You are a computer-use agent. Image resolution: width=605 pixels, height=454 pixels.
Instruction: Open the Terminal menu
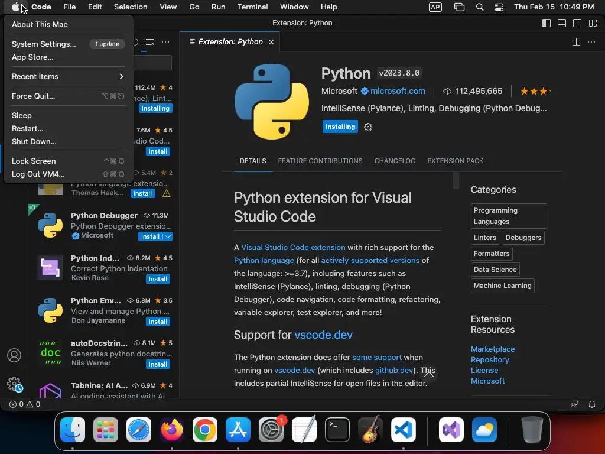pyautogui.click(x=252, y=7)
